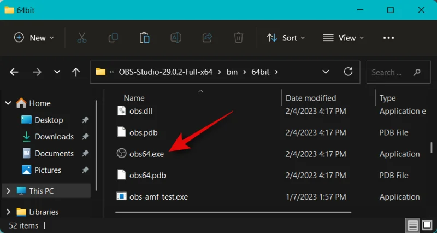The image size is (437, 233).
Task: Click the obs.dll gear file icon
Action: point(121,110)
